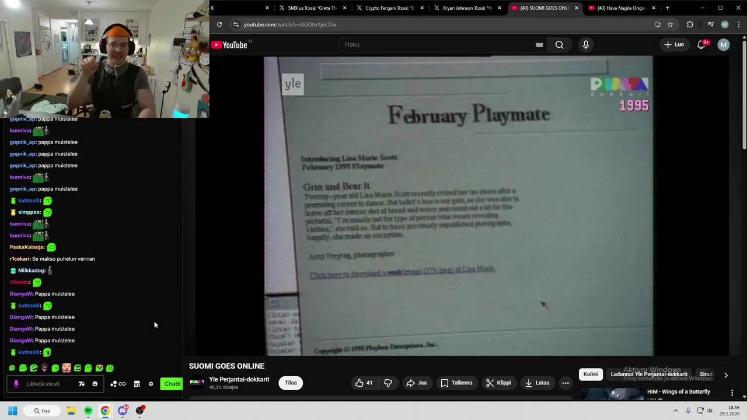
Task: Dislike the video
Action: (388, 383)
